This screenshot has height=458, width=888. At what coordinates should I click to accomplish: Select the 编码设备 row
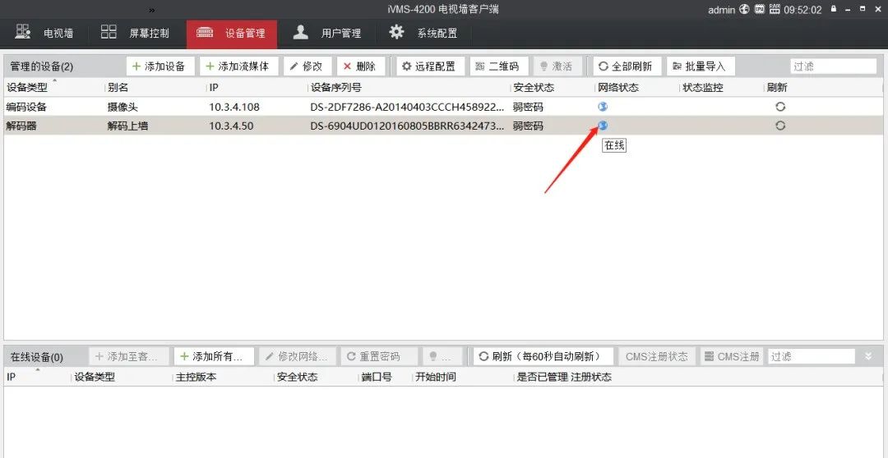point(443,107)
